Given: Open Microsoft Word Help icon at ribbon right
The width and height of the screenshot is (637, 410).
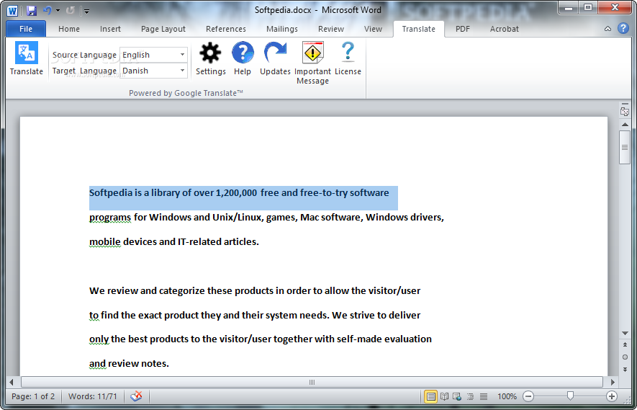Looking at the screenshot, I should pos(623,29).
